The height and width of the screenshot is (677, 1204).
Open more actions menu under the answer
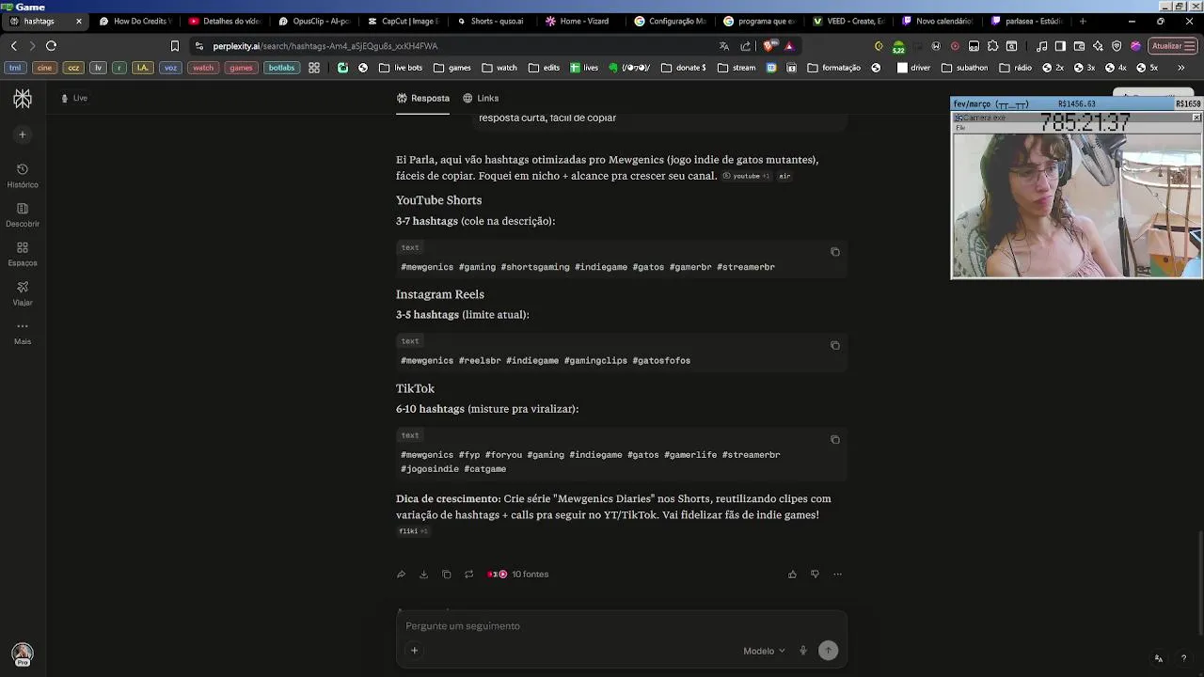pos(837,575)
